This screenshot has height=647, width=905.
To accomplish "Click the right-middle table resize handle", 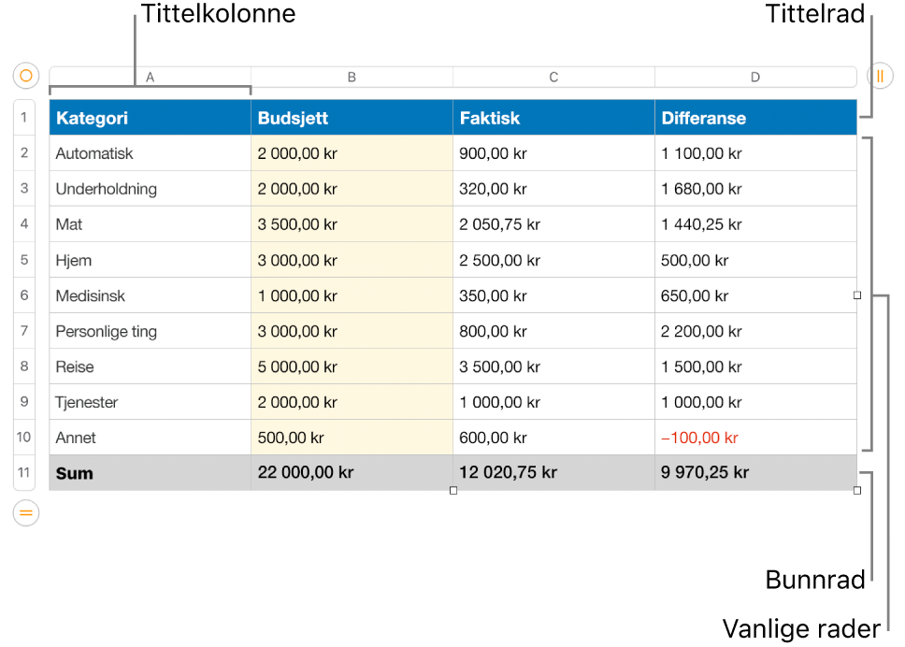I will point(857,295).
